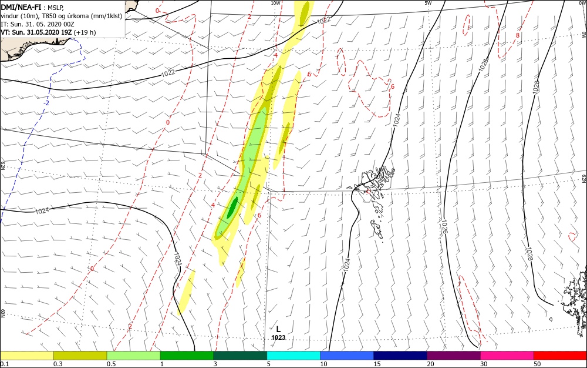Click the 10W longitude label

(275, 3)
